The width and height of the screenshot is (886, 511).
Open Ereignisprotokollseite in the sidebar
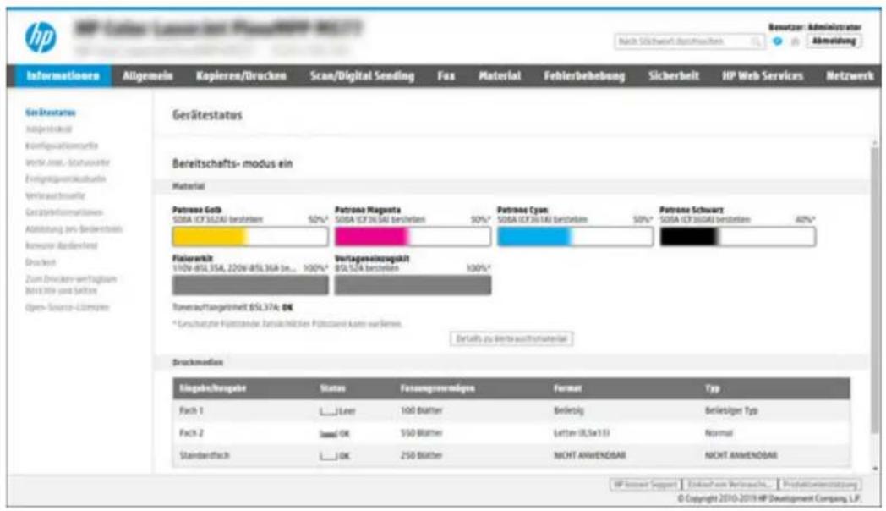tap(66, 179)
